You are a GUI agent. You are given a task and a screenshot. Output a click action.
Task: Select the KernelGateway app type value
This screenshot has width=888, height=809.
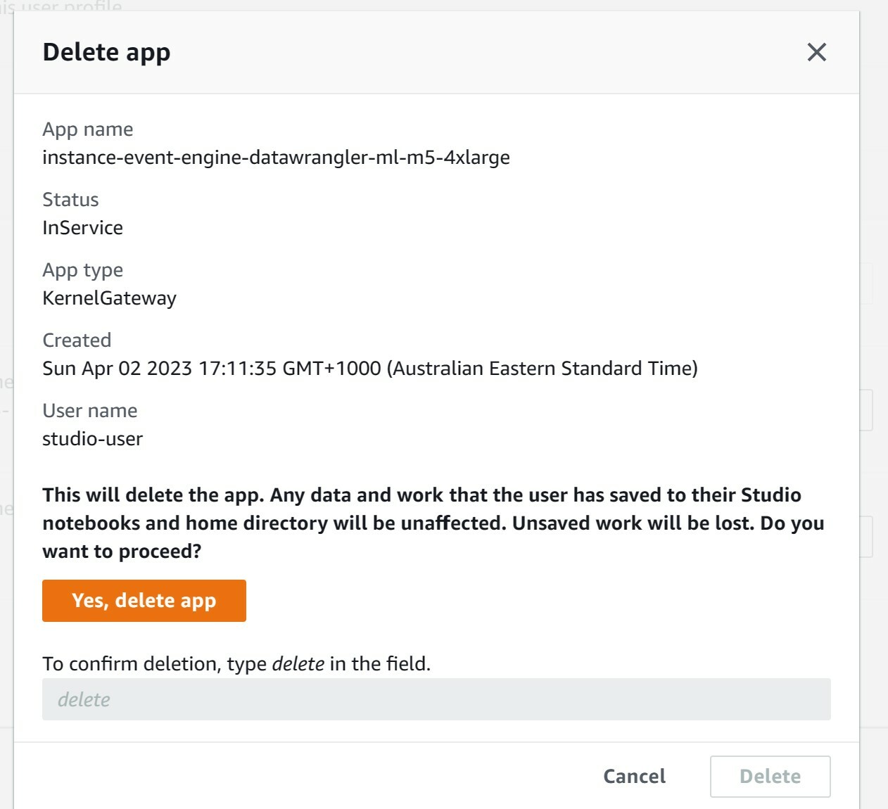point(110,298)
